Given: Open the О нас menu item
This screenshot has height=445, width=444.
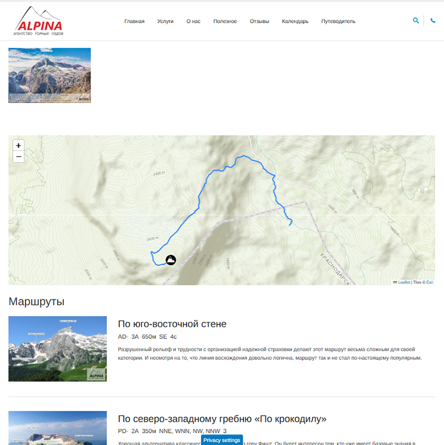Looking at the screenshot, I should coord(193,21).
